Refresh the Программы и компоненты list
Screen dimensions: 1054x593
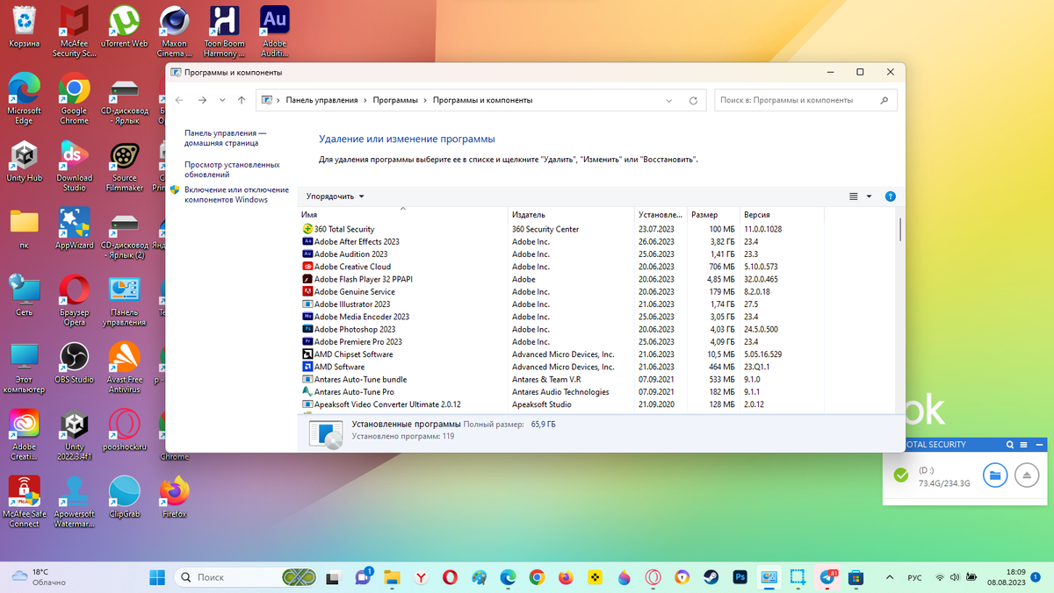[693, 100]
